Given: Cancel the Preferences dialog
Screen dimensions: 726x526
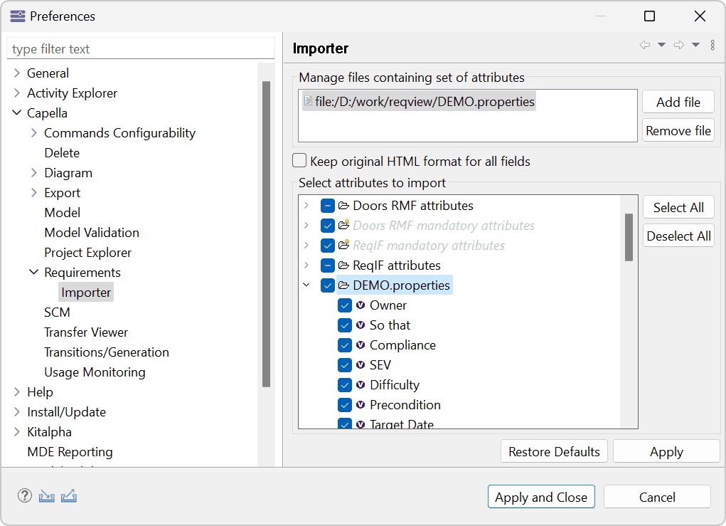Looking at the screenshot, I should [x=657, y=497].
